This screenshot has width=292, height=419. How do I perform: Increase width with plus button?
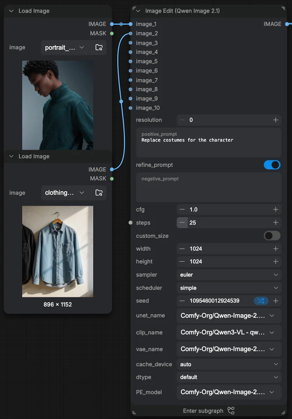coord(276,249)
